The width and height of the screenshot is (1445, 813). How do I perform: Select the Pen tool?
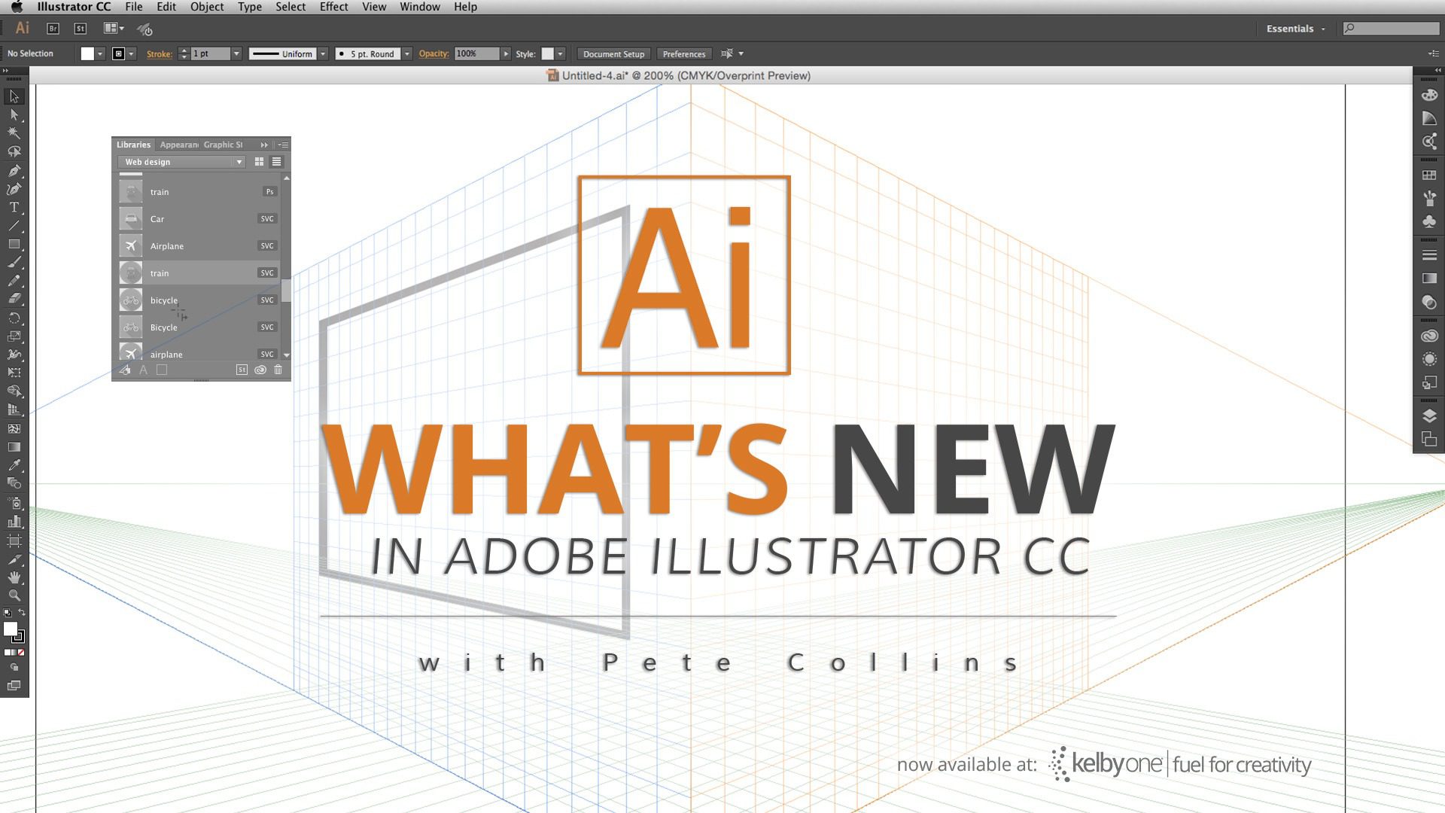click(x=14, y=171)
